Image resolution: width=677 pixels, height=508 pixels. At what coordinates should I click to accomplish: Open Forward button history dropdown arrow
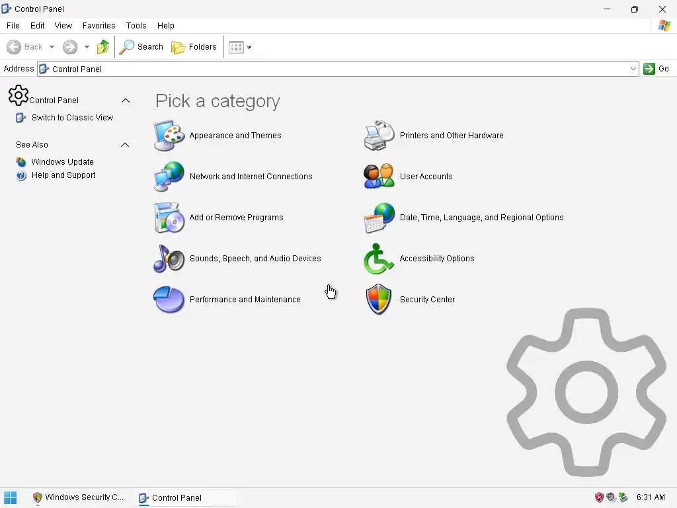tap(87, 47)
